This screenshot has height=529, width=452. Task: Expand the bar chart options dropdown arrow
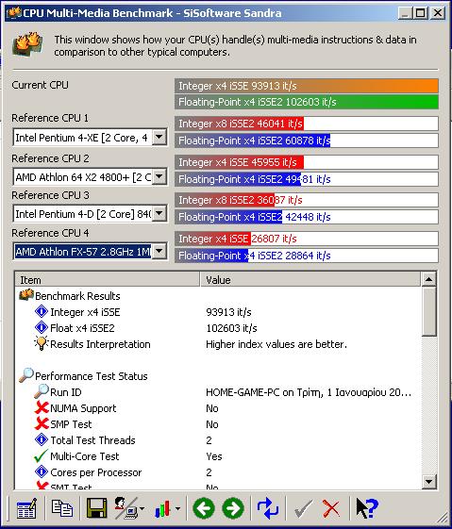click(177, 508)
